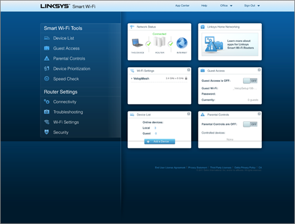Click the guest Wi-Fi name '_VelopSetup106'
The width and height of the screenshot is (295, 224).
point(245,89)
